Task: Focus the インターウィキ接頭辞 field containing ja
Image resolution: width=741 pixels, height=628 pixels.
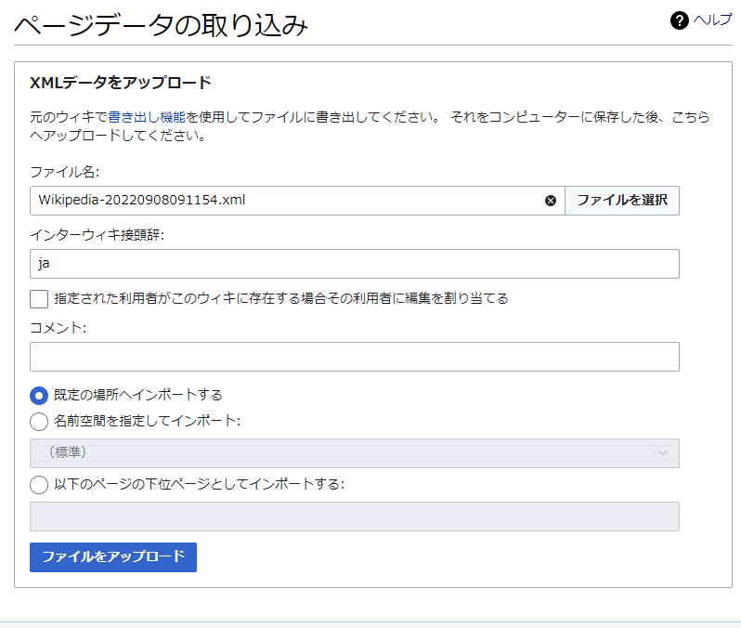Action: (354, 264)
